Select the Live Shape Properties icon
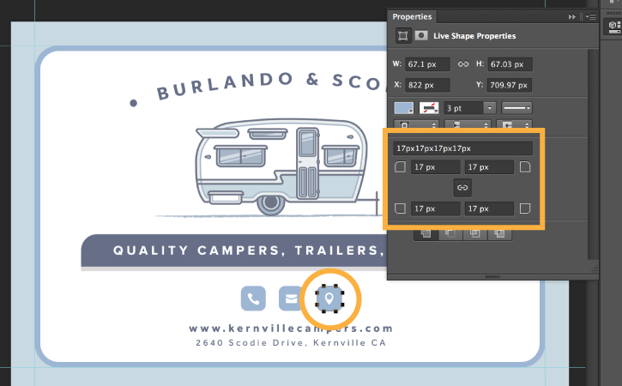622x386 pixels. [403, 36]
